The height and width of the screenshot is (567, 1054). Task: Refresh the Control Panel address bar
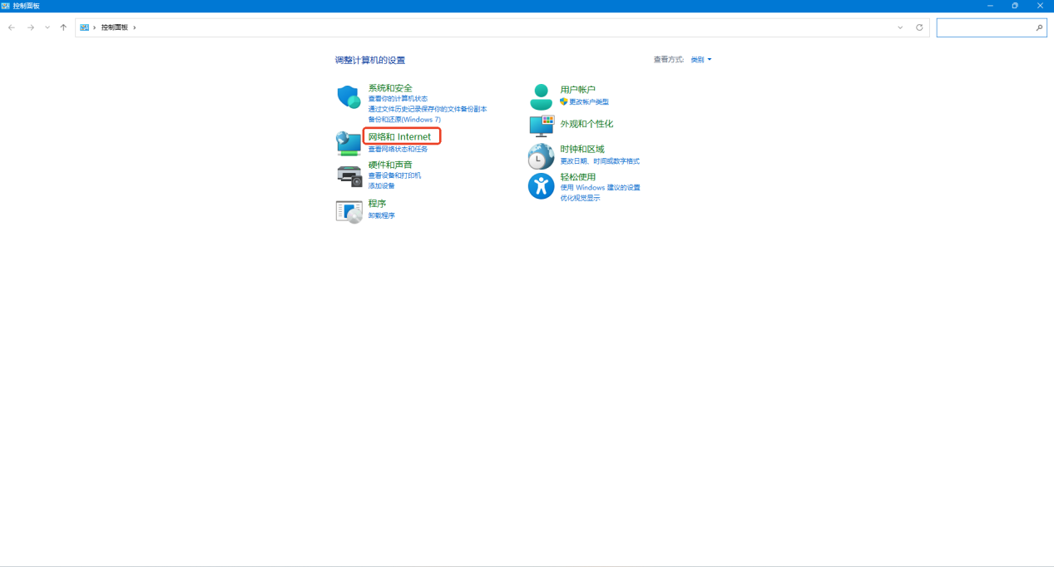point(919,27)
